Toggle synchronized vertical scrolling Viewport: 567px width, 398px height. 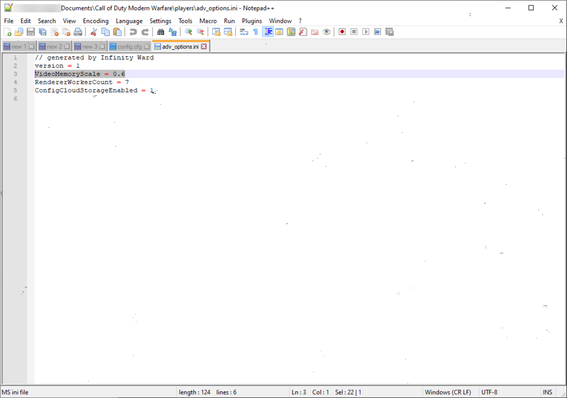(216, 32)
